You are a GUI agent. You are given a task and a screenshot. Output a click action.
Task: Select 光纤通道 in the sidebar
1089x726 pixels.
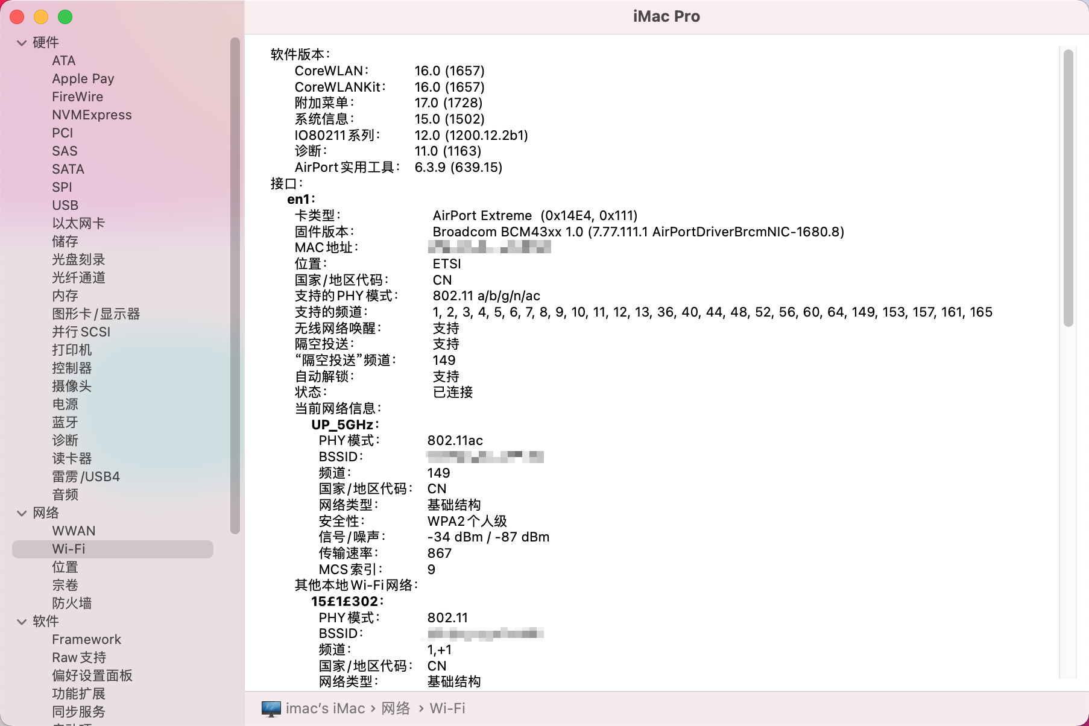[x=78, y=278]
